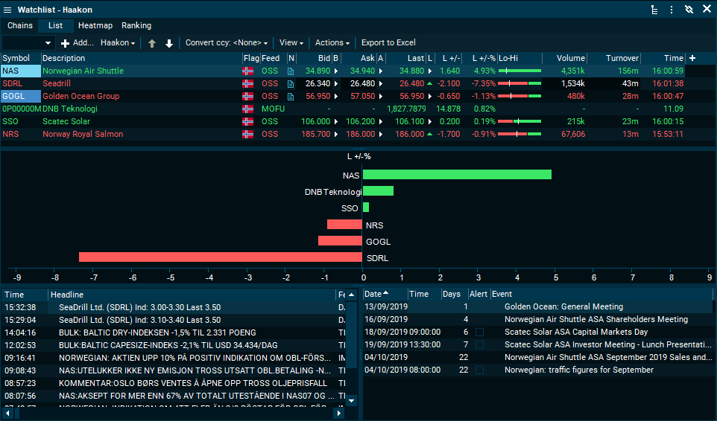The width and height of the screenshot is (717, 421).
Task: Open the news document icon for Golden Ocean
Action: point(291,97)
